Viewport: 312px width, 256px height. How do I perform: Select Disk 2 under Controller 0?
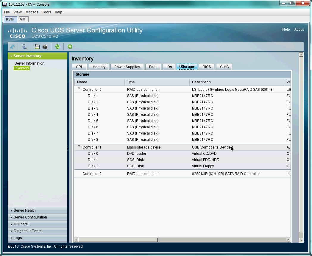182,102
